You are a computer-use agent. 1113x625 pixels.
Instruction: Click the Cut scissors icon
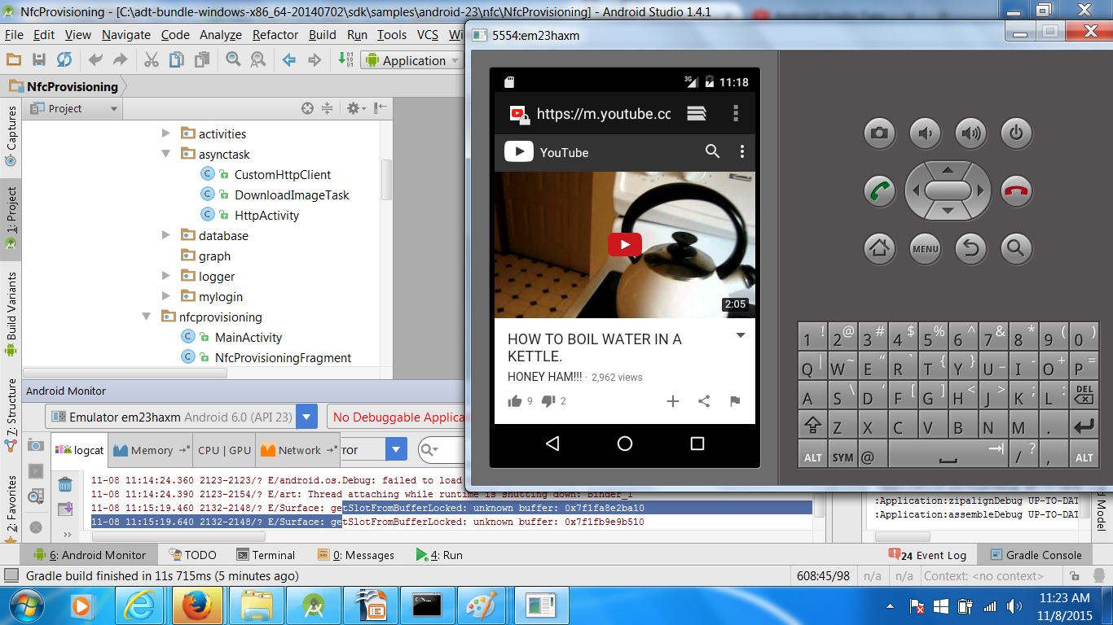pyautogui.click(x=152, y=59)
